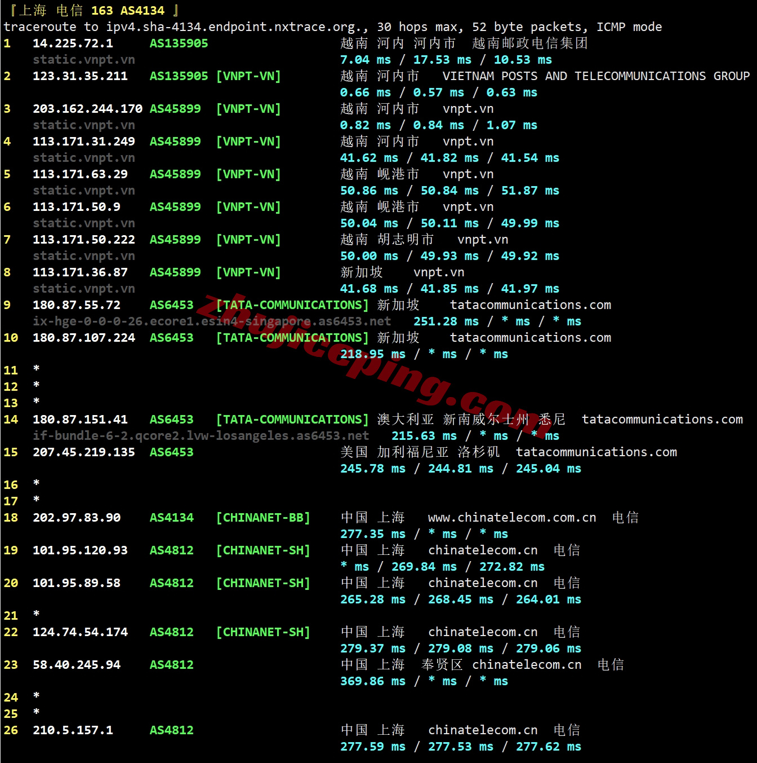Click the IP 123.31.35.211 on hop 2
This screenshot has width=757, height=763.
click(80, 76)
